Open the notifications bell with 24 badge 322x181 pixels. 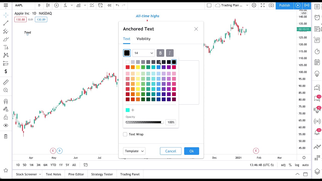point(317,132)
